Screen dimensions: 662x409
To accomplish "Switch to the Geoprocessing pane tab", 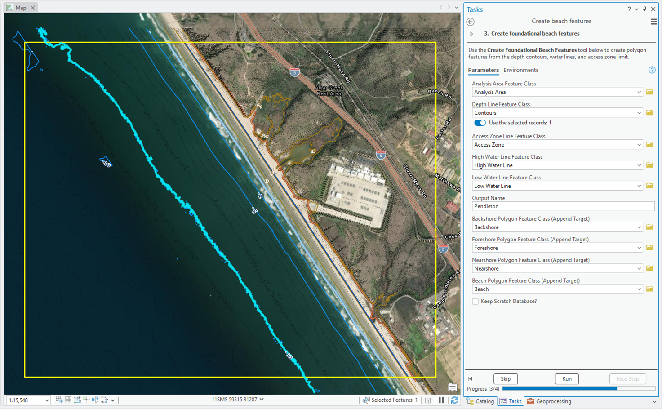I will (549, 401).
